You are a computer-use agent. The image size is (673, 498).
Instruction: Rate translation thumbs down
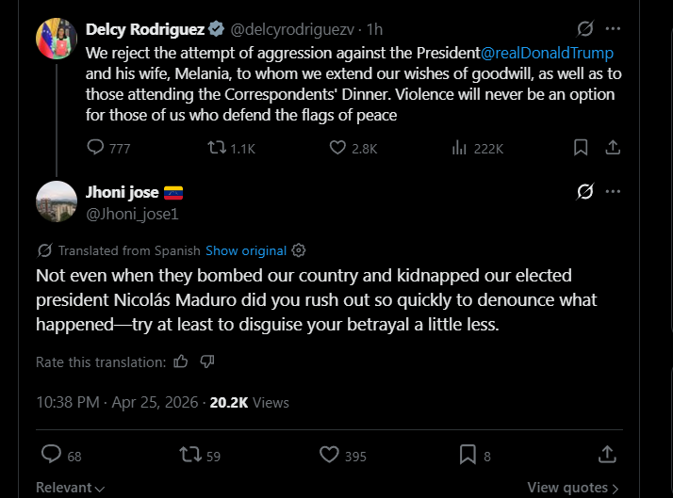pyautogui.click(x=208, y=361)
